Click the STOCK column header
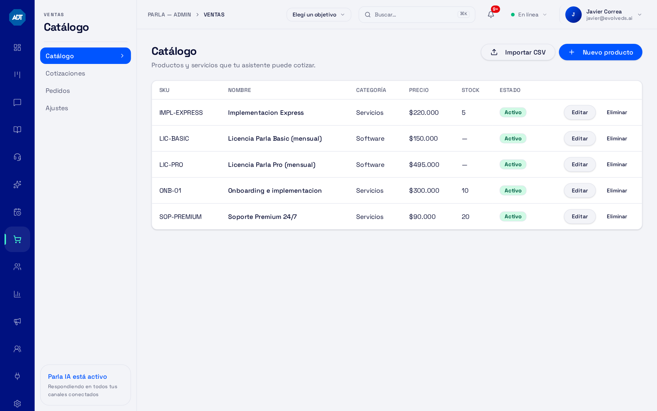 [x=471, y=90]
